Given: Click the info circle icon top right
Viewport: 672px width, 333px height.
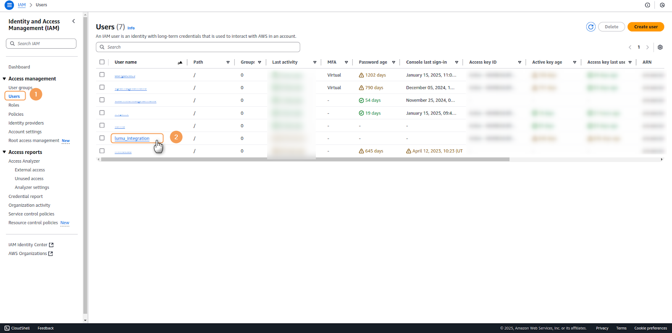Looking at the screenshot, I should click(647, 5).
